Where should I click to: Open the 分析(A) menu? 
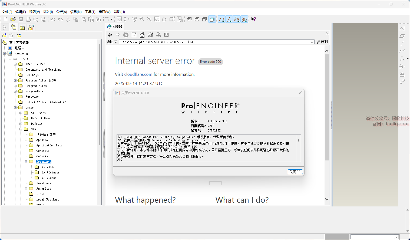click(x=62, y=12)
